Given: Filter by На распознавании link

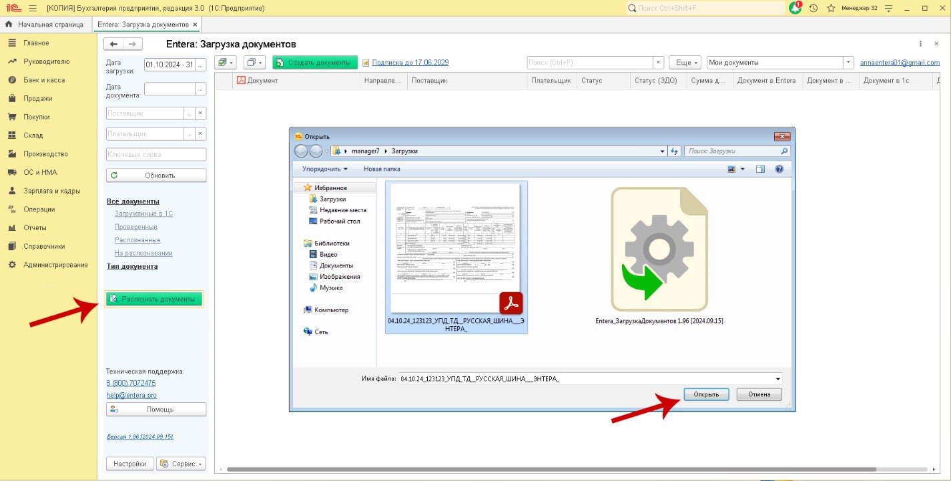Looking at the screenshot, I should [x=143, y=253].
